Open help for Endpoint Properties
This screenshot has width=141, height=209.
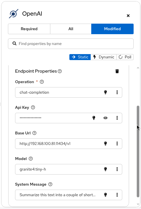click(x=60, y=71)
